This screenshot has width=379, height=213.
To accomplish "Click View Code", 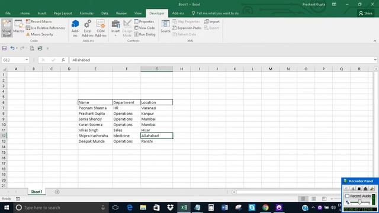I will (144, 28).
